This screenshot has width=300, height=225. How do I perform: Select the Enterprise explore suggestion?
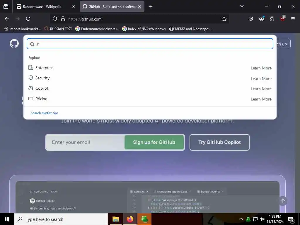tap(150, 68)
